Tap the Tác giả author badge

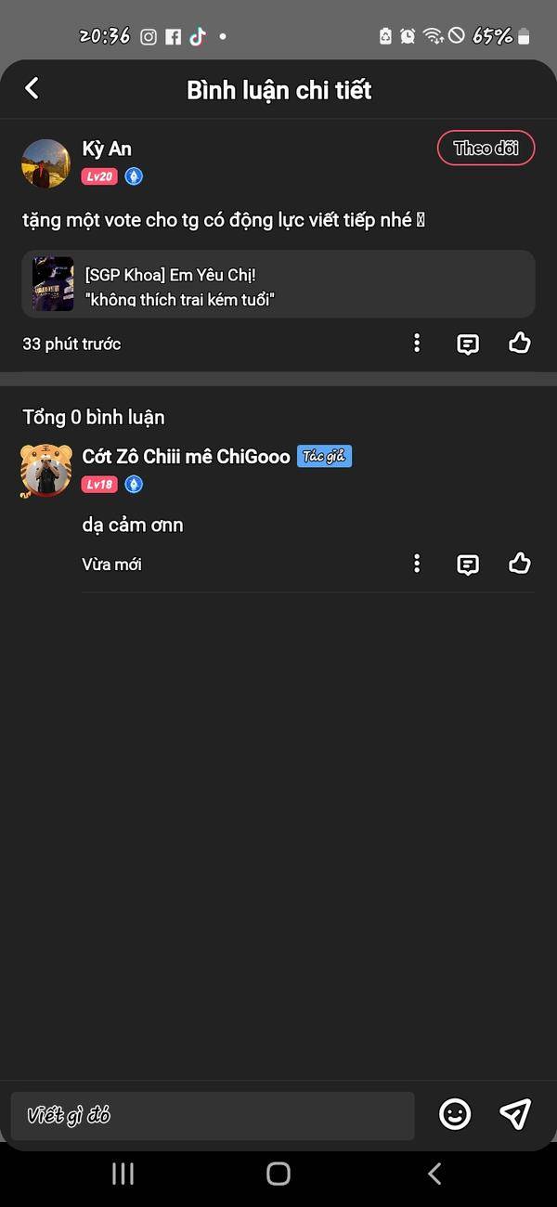tap(324, 456)
